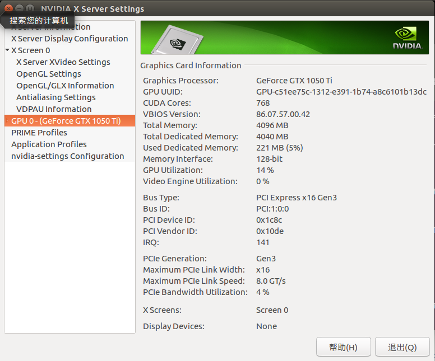Select X Screen 0 entry
Screen dimensions: 435x361
click(30, 50)
